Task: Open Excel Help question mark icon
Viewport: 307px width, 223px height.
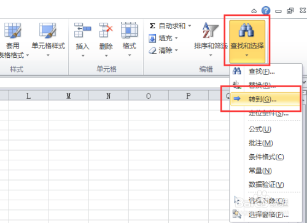Action: [266, 10]
